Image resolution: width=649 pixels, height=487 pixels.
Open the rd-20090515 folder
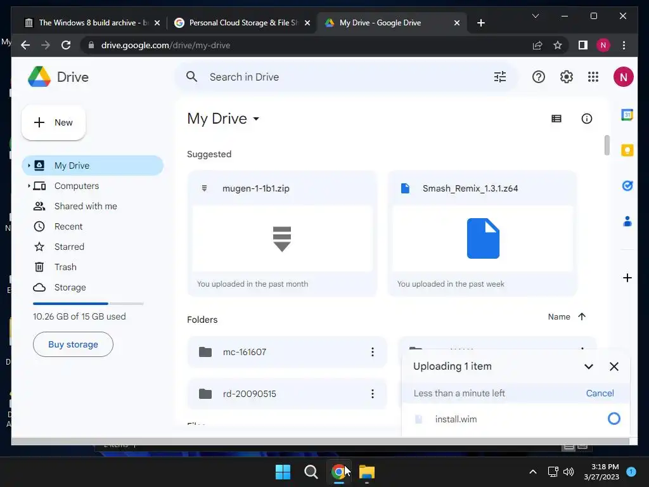287,394
